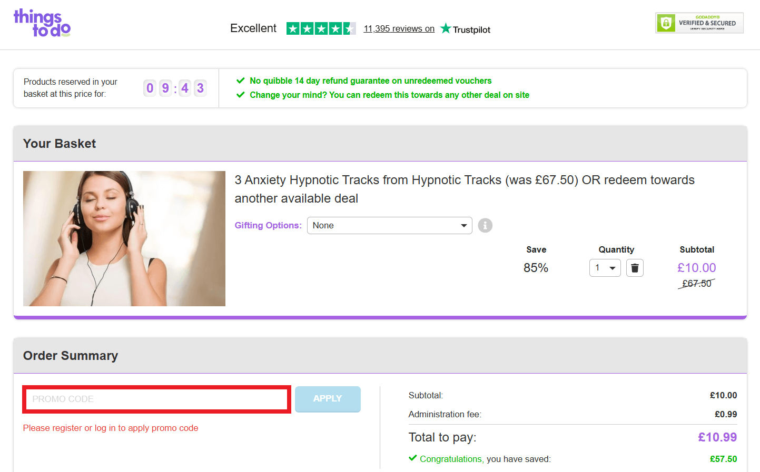The height and width of the screenshot is (472, 760).
Task: Click the £10.99 total to pay amount
Action: [717, 437]
